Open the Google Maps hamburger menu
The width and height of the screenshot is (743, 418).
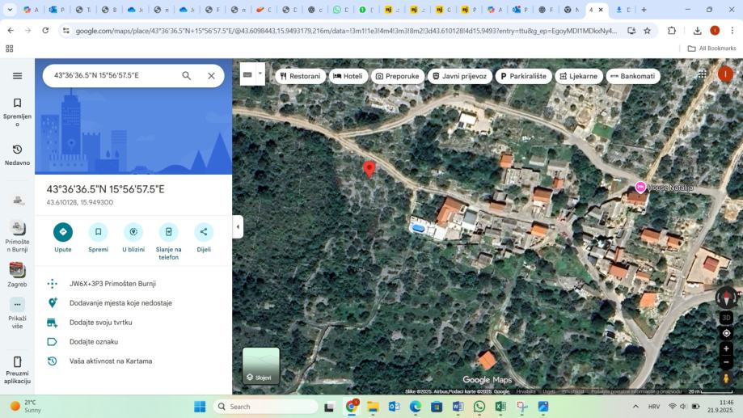click(18, 76)
